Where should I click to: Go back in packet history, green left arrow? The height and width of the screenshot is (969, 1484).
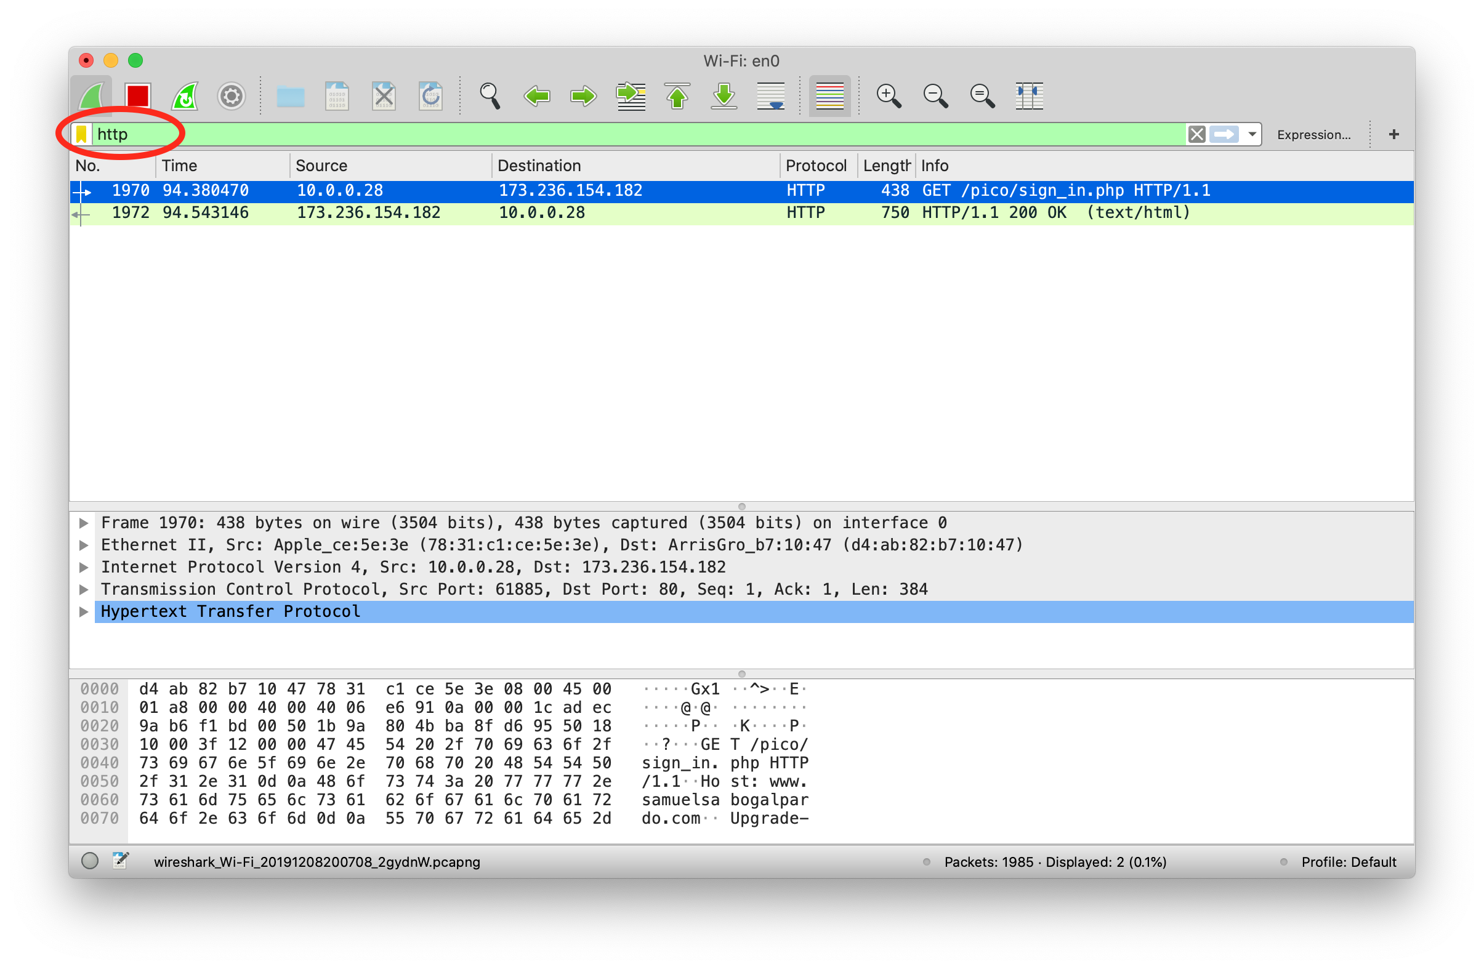point(537,96)
